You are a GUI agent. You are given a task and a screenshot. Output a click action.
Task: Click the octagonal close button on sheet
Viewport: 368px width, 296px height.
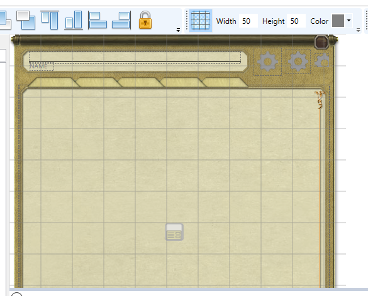coord(321,43)
